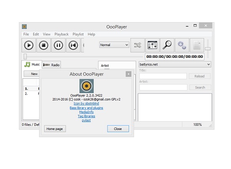Open the Help menu
This screenshot has height=169, width=231.
tap(91, 34)
